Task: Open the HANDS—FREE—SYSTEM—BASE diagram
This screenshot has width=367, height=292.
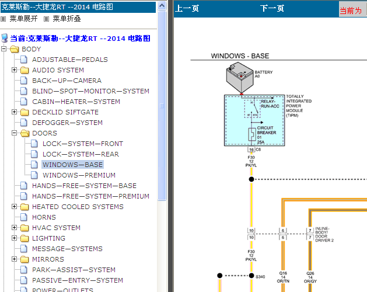Action: 84,186
